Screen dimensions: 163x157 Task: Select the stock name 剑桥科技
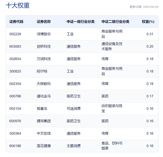point(44,47)
